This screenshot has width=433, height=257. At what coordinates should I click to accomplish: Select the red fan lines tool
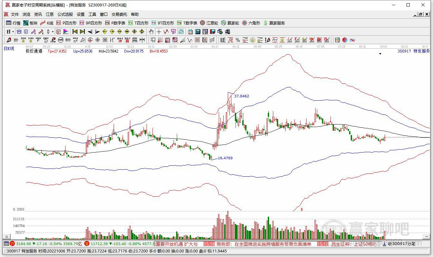tap(160, 40)
